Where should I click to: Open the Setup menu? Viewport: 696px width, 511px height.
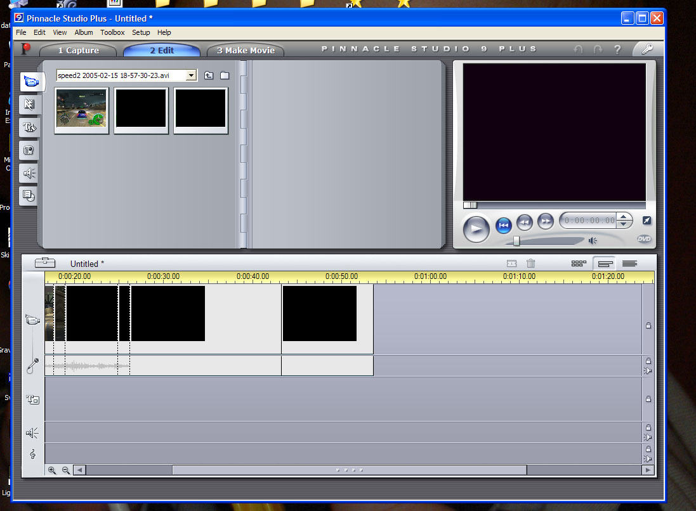pyautogui.click(x=141, y=32)
